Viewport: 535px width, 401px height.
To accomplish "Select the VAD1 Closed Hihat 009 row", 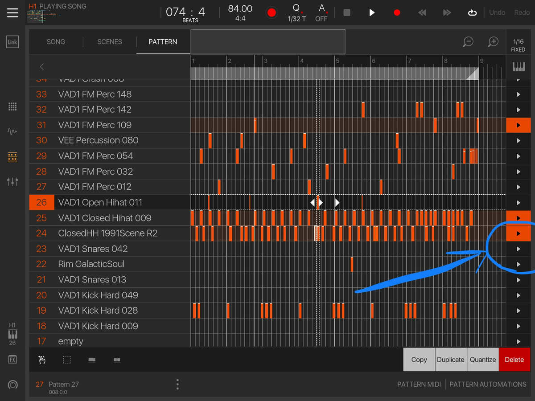I will click(x=110, y=218).
